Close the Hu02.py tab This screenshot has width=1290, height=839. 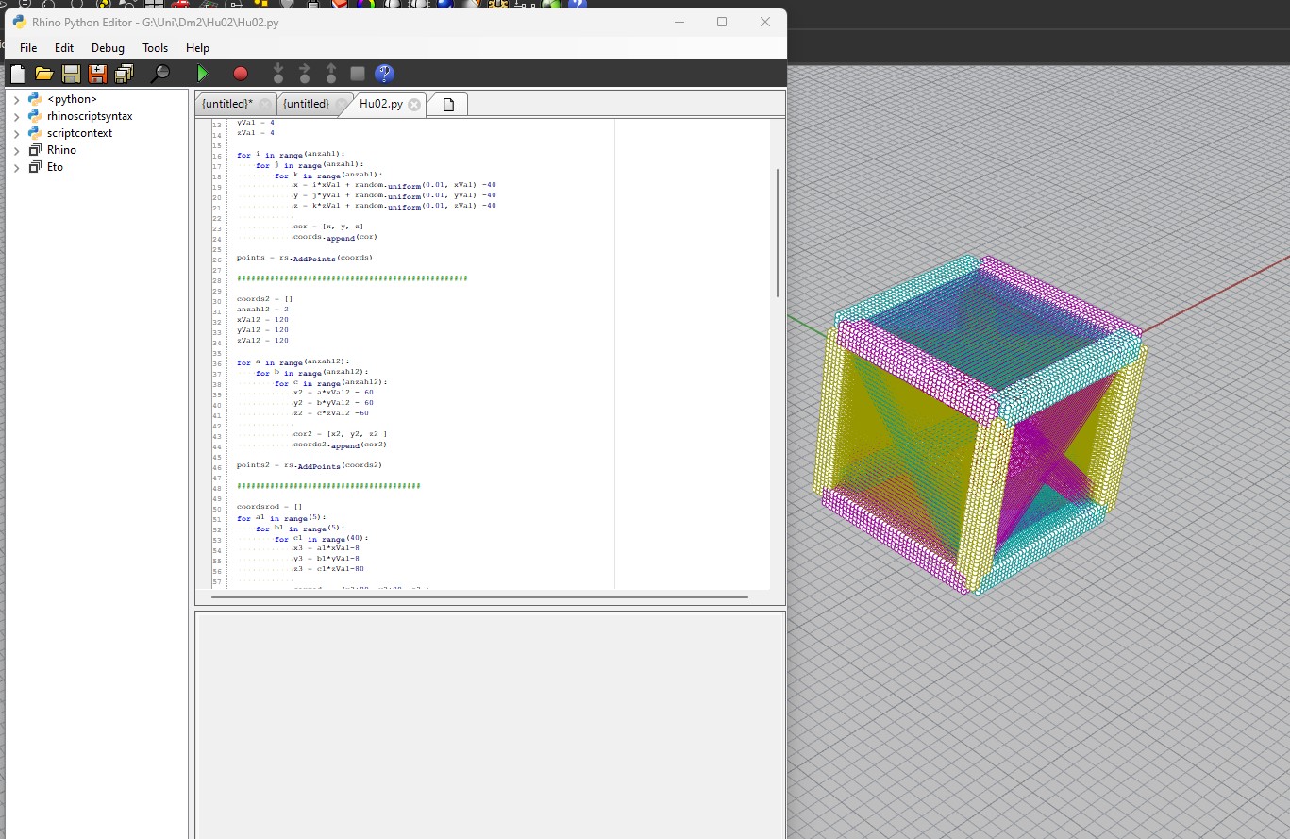pos(412,104)
